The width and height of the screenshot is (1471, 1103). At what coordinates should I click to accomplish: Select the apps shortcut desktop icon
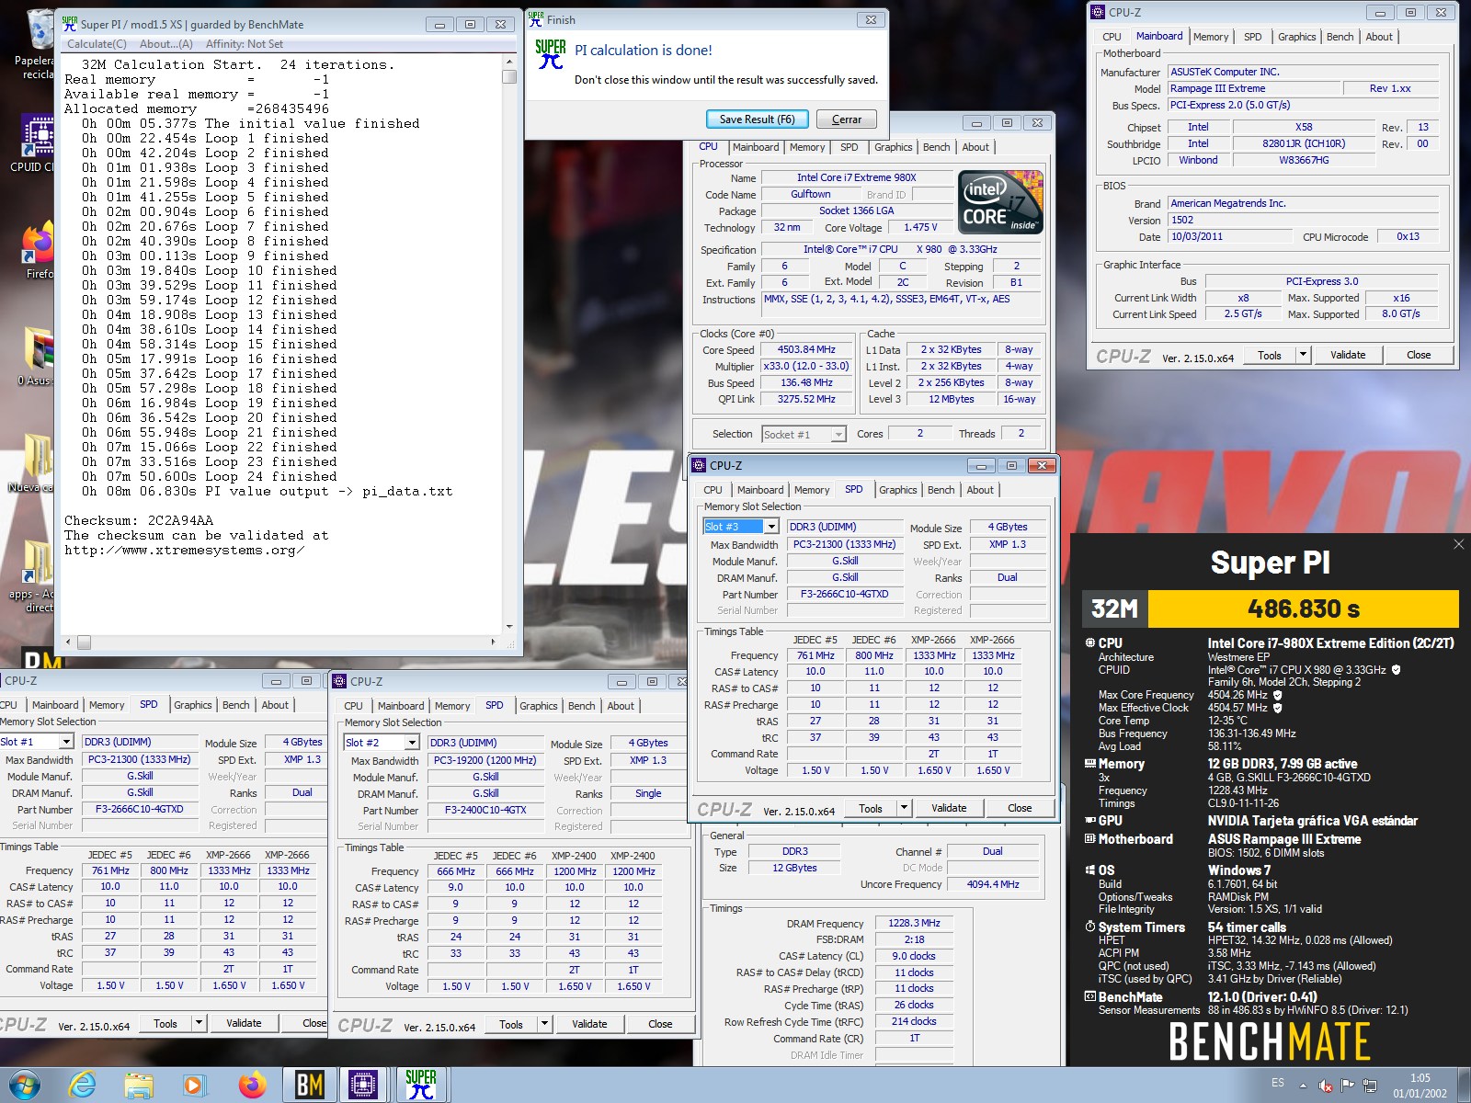(35, 577)
